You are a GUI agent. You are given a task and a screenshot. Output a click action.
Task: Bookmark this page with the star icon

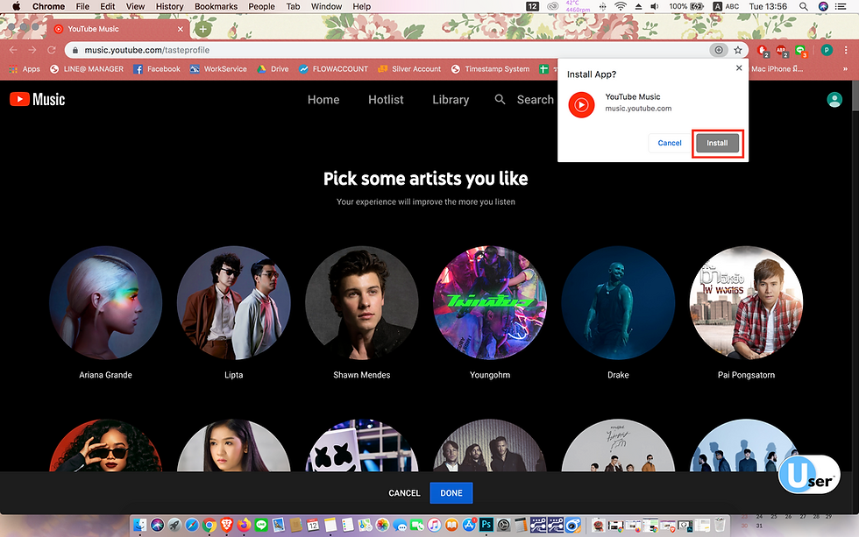tap(738, 50)
